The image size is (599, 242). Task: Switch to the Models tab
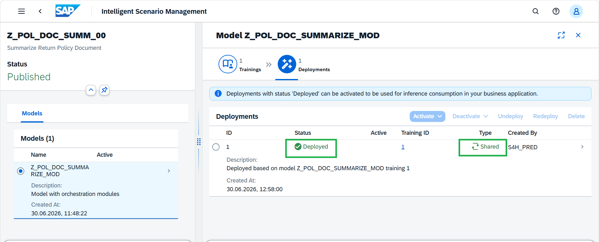32,113
